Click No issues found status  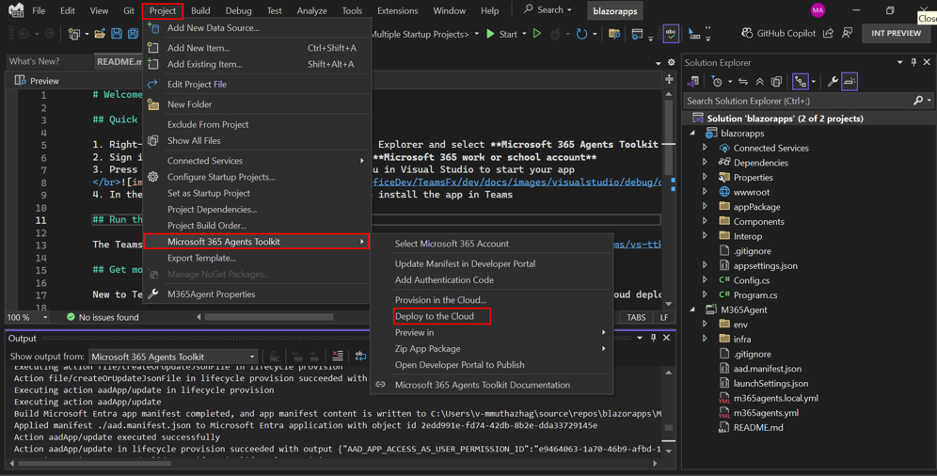(103, 317)
